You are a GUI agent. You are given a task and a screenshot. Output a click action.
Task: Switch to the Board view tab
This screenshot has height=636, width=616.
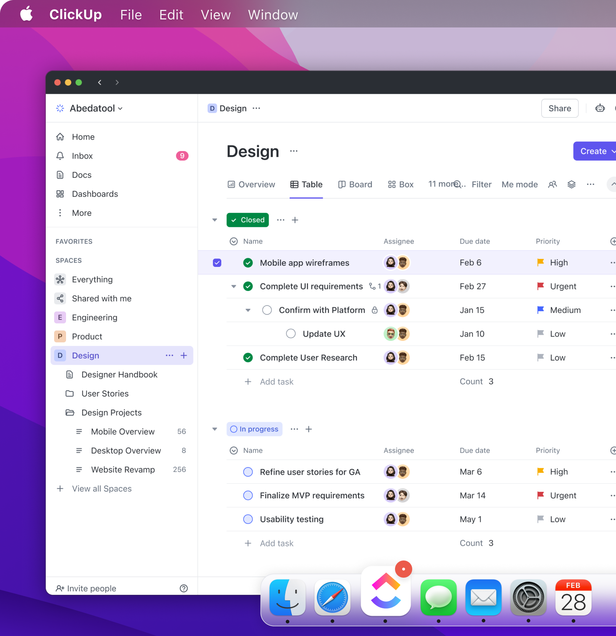(355, 184)
